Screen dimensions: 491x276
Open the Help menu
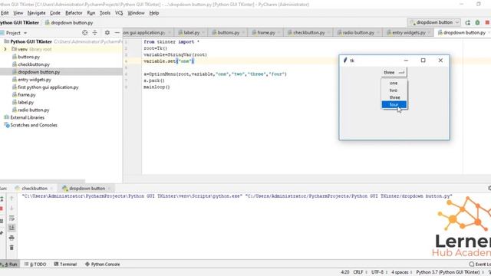[154, 13]
